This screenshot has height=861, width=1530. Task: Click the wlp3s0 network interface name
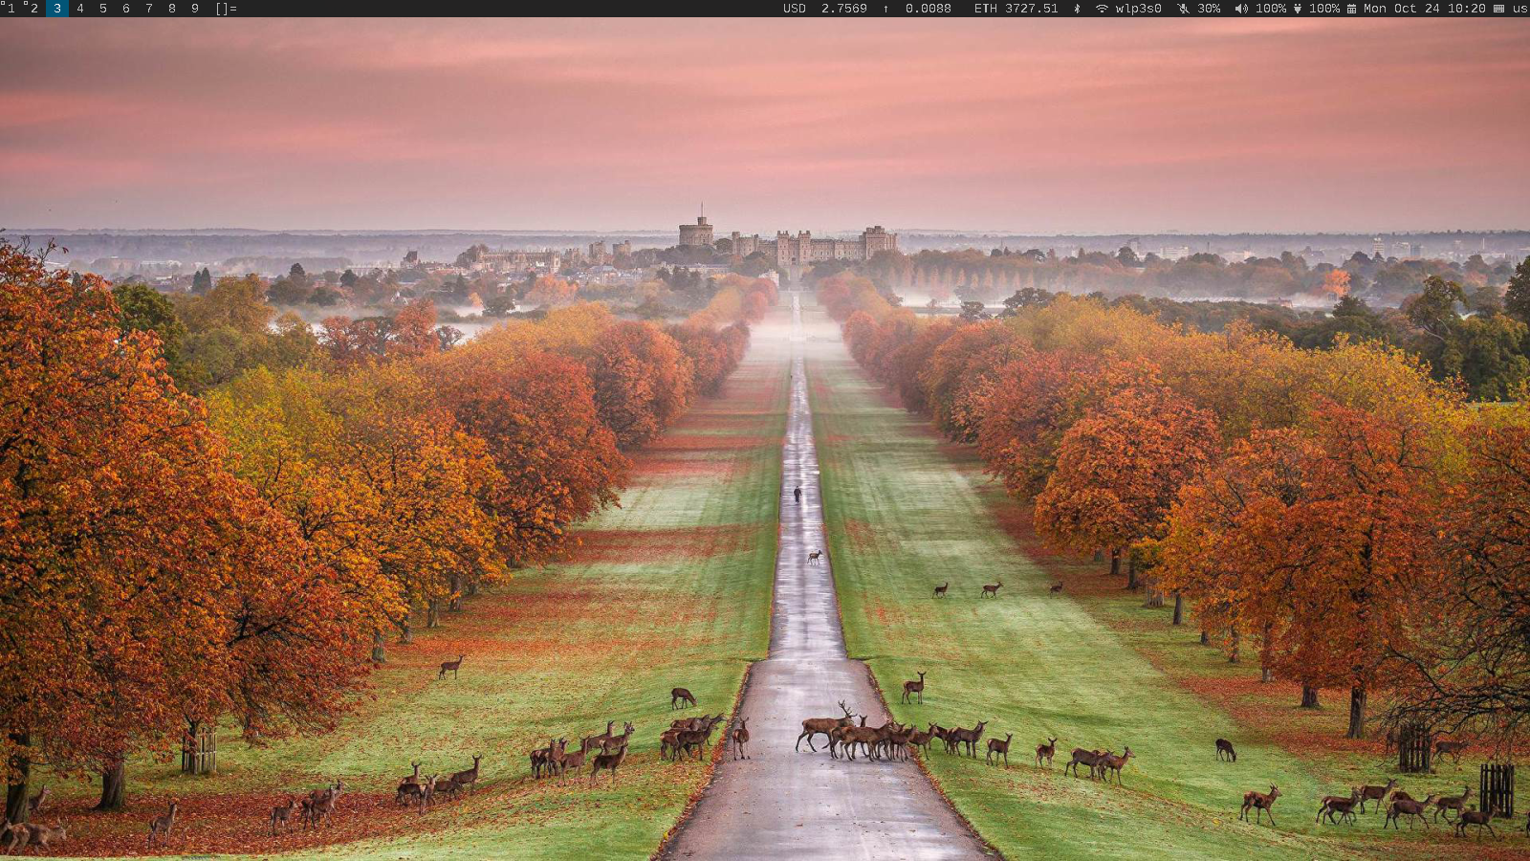point(1138,9)
